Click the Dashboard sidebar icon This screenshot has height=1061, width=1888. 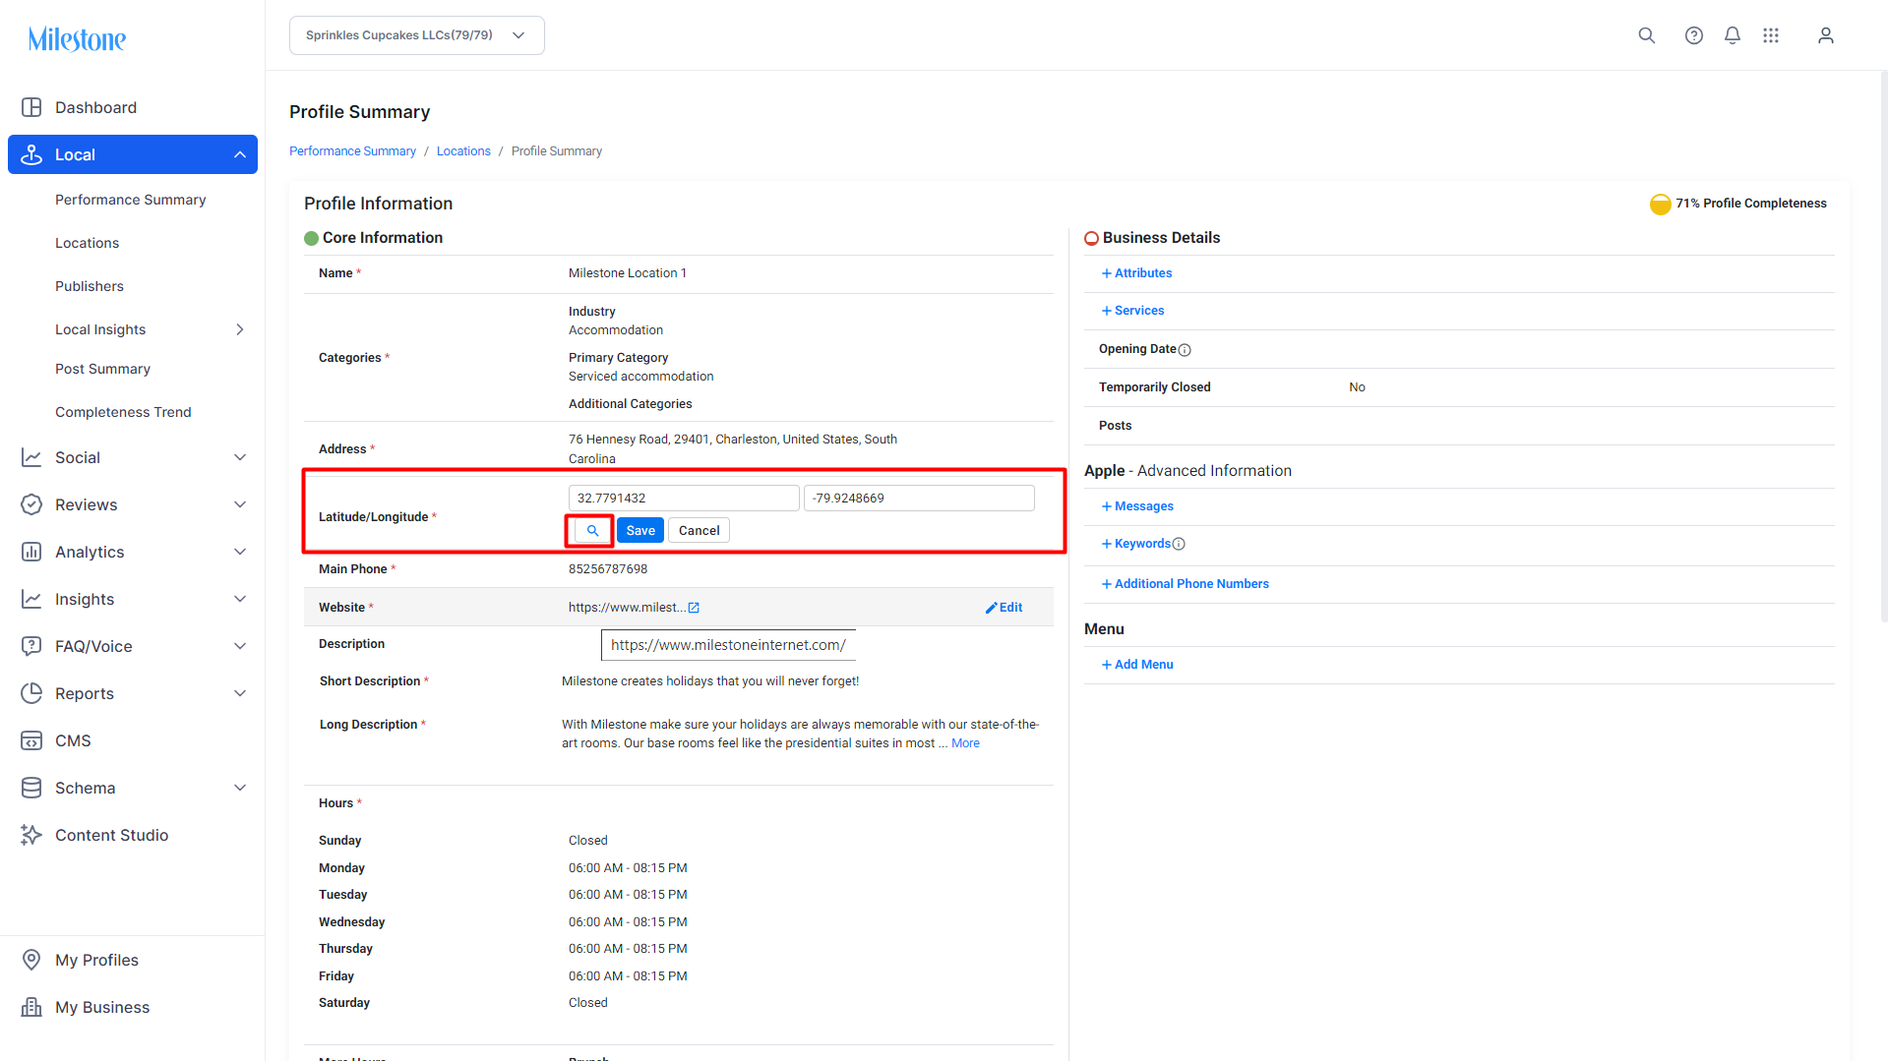pyautogui.click(x=31, y=107)
